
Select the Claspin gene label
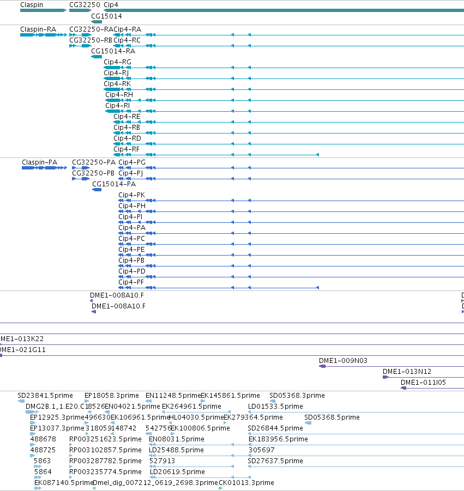tap(32, 5)
